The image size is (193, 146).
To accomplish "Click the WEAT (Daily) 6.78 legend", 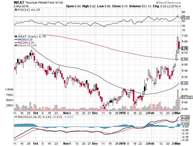I will click(x=32, y=37).
